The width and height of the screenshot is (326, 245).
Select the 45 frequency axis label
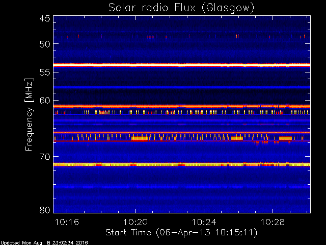(x=45, y=19)
